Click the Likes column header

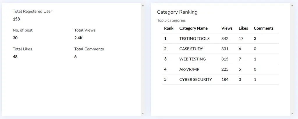point(243,28)
